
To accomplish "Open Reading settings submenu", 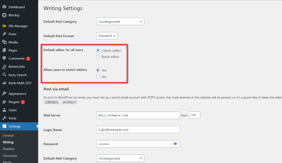I will click(x=8, y=149).
